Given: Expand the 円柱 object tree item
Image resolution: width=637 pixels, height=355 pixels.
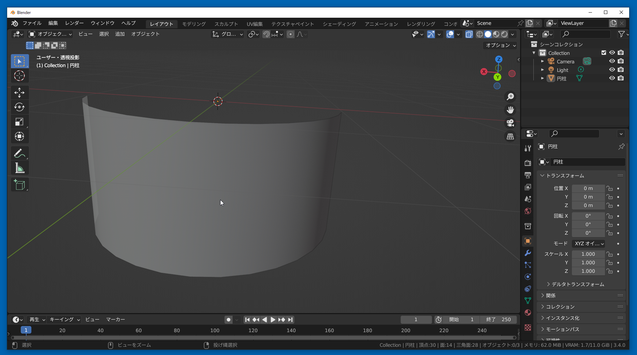Looking at the screenshot, I should (x=543, y=78).
